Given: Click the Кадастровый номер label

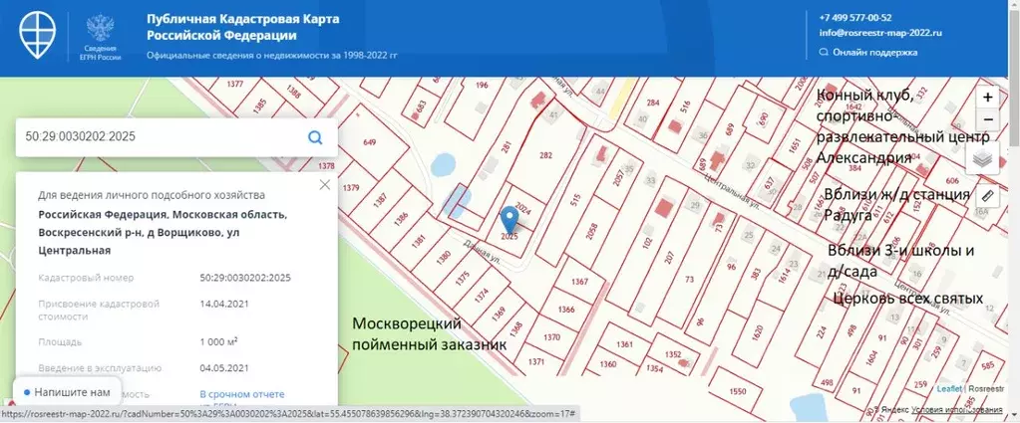Looking at the screenshot, I should click(x=86, y=278).
